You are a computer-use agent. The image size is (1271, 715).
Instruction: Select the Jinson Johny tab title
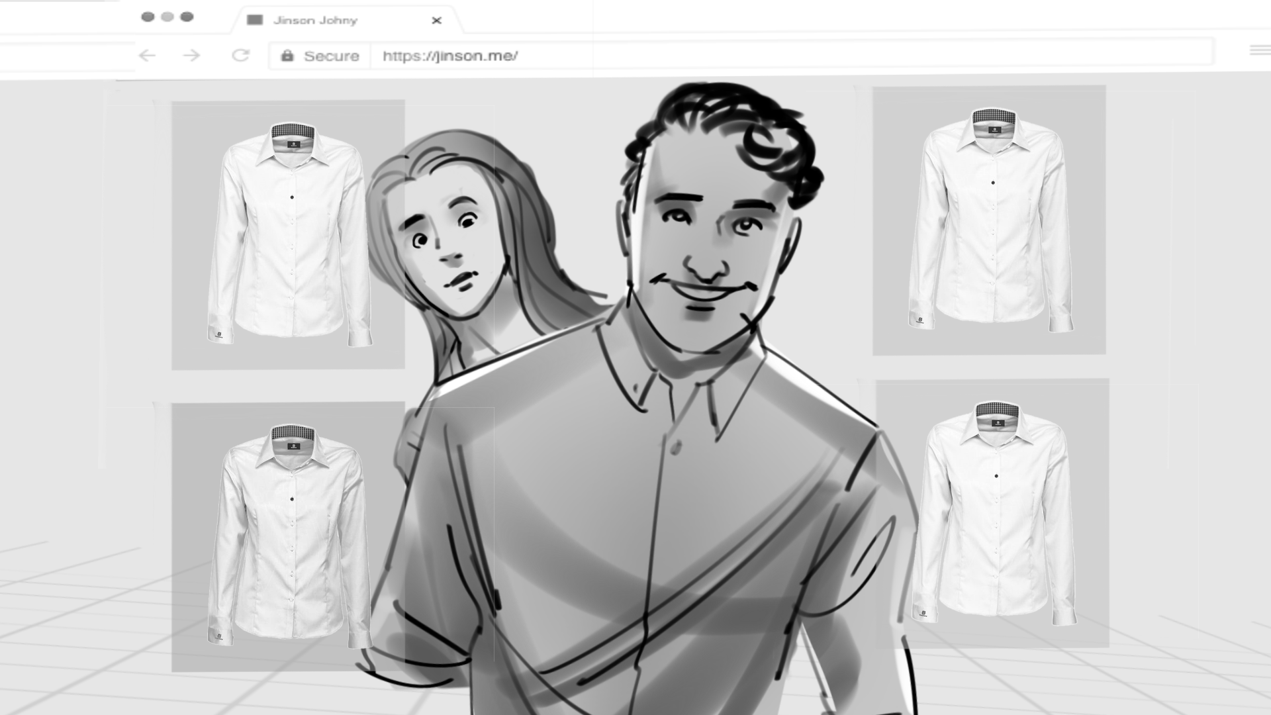[x=315, y=21]
